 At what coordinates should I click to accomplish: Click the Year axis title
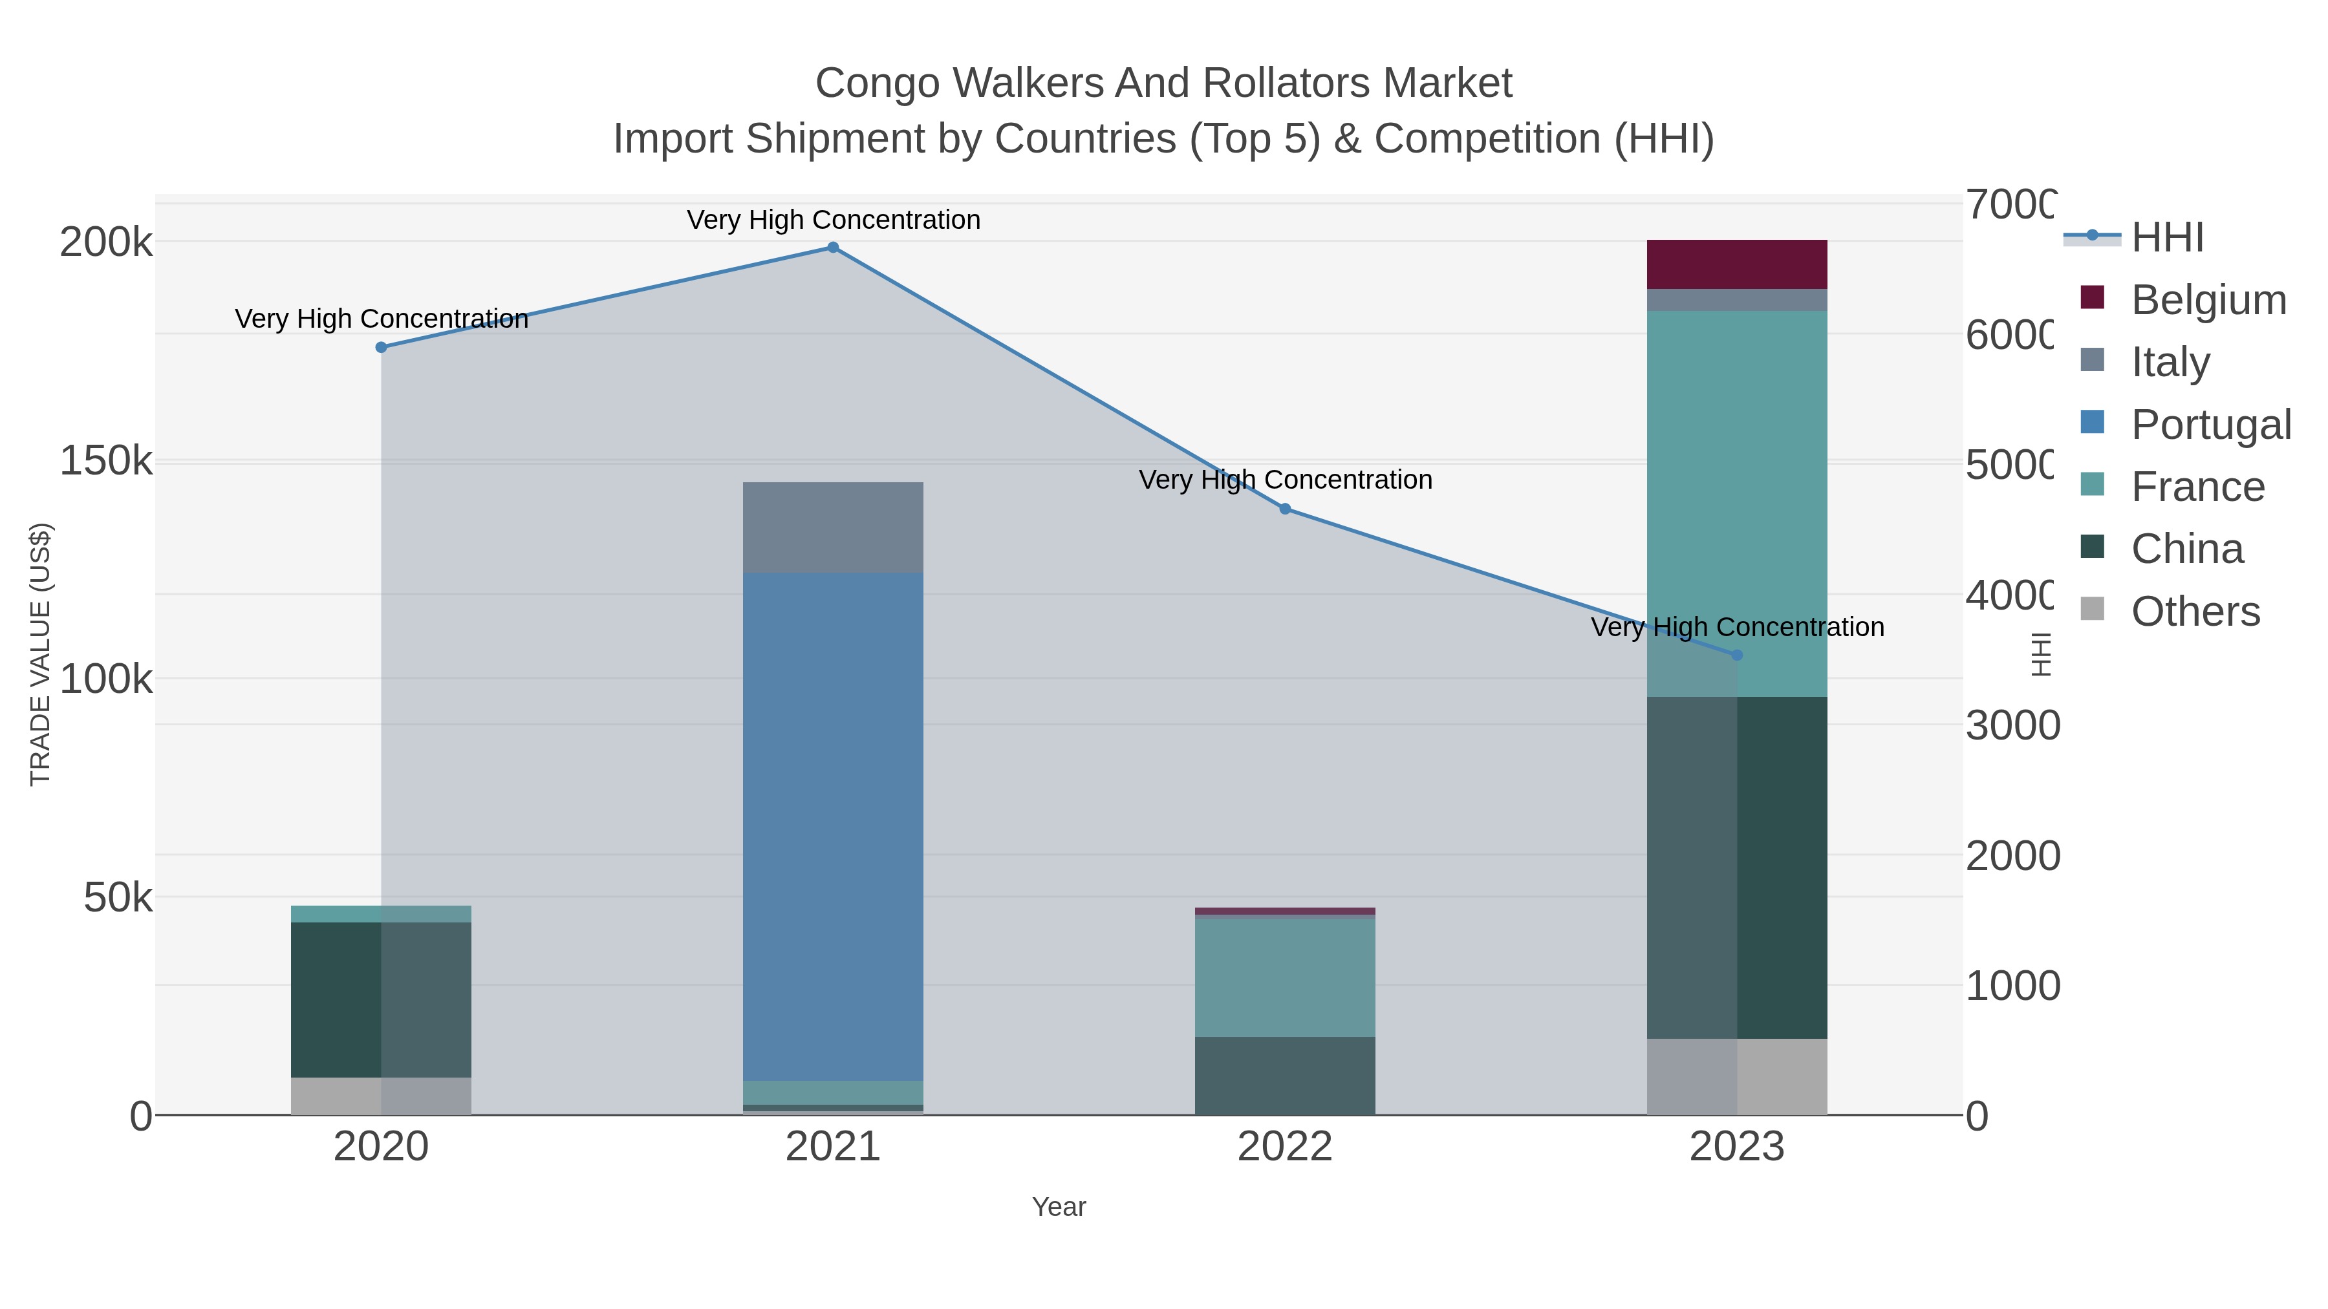(1059, 1207)
